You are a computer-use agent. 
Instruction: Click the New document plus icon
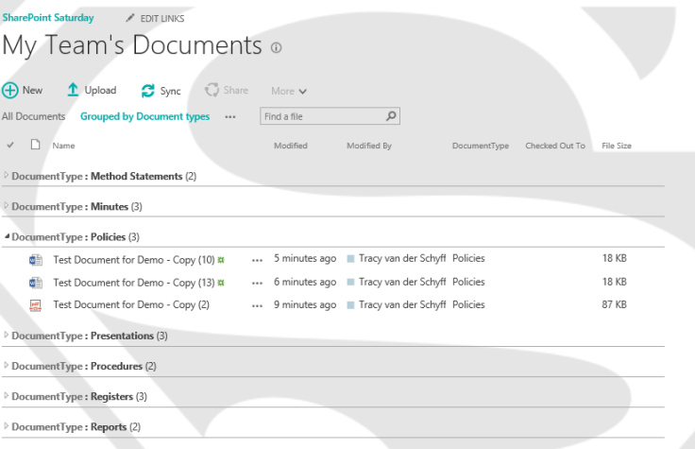tap(10, 91)
